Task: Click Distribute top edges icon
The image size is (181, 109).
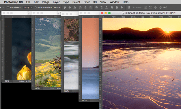Action: point(97,8)
